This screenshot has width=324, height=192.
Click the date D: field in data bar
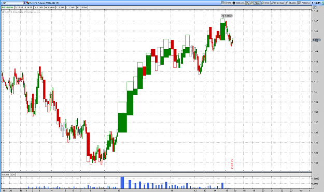pyautogui.click(x=24, y=7)
